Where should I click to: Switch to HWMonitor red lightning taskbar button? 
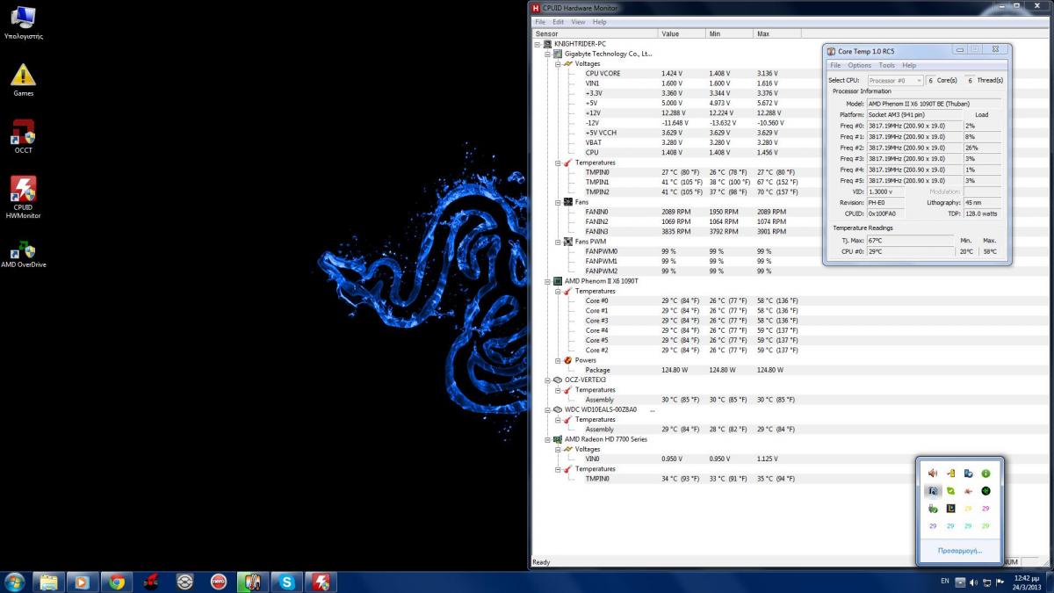point(321,582)
